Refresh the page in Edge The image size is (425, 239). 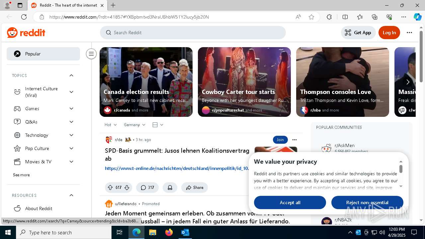click(24, 17)
